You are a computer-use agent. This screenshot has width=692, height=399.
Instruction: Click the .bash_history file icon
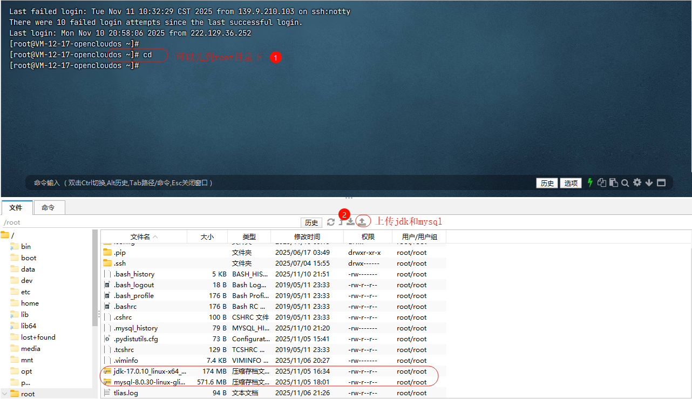(107, 274)
